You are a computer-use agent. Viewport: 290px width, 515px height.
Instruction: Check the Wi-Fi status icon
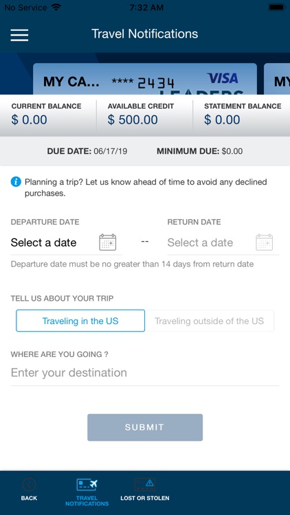tap(56, 8)
